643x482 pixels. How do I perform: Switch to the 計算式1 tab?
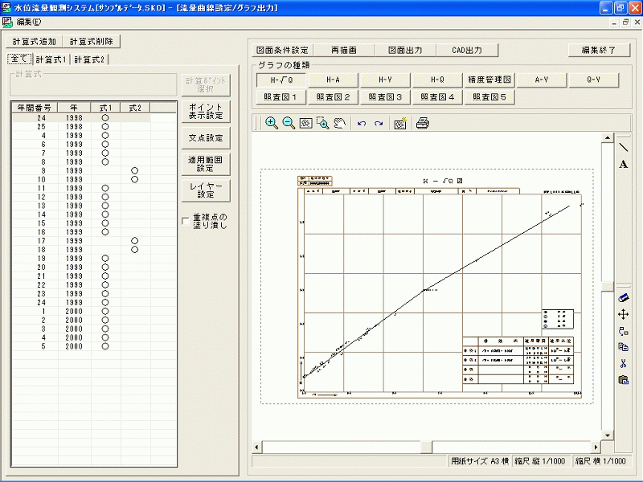point(51,59)
